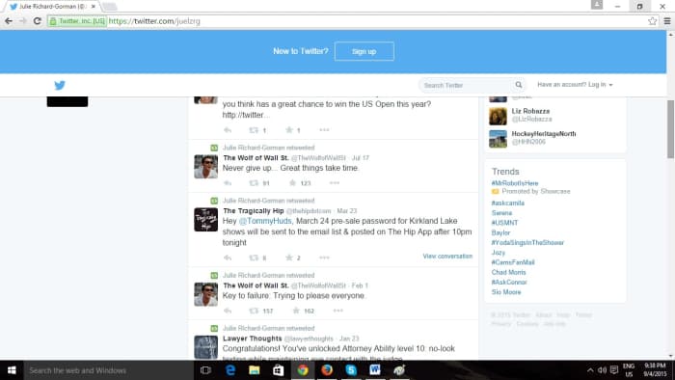
Task: Click the Twitter bird logo
Action: coord(60,85)
